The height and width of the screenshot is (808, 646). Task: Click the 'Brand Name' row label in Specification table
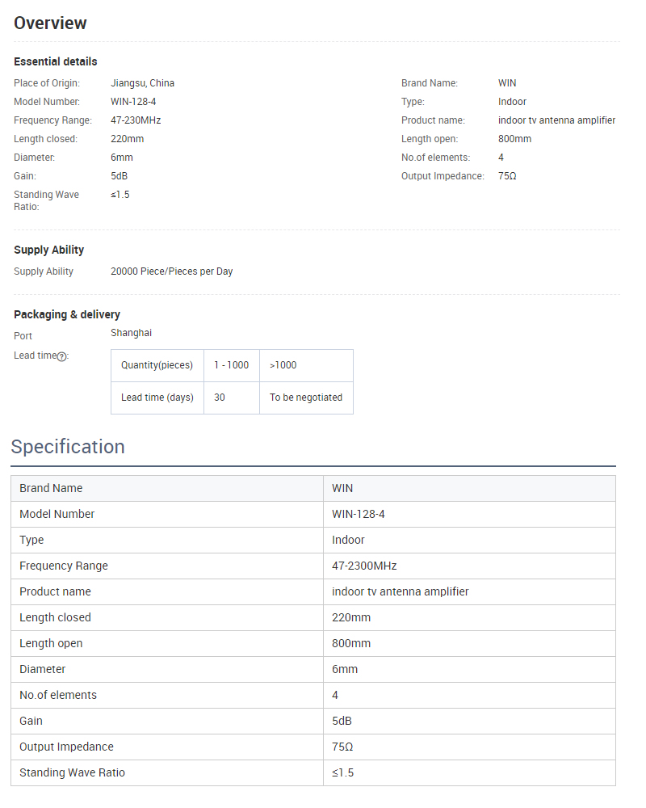pos(51,488)
